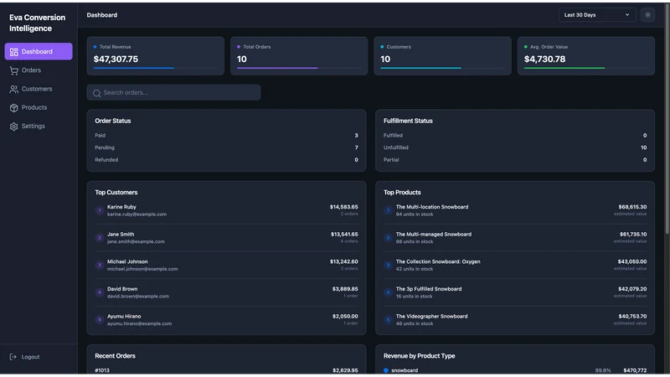The image size is (670, 377).
Task: Click the Orders shopping cart icon
Action: point(13,70)
